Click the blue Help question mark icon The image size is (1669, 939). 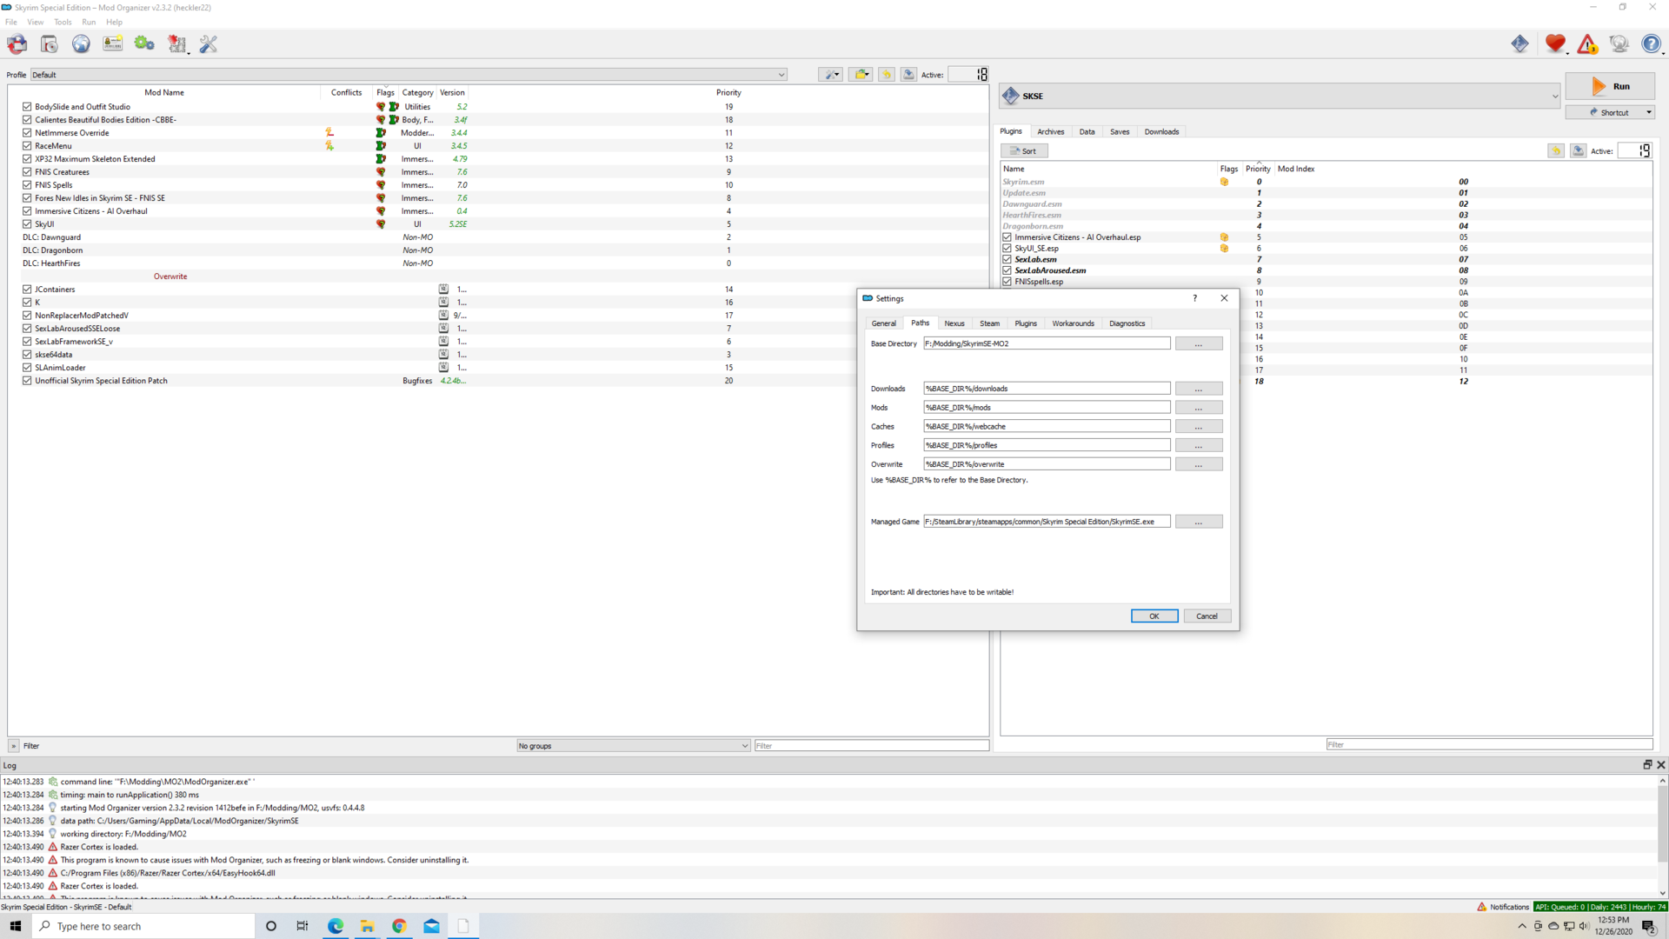pos(1651,43)
